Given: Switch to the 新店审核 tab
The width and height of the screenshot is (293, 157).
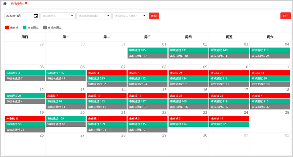Looking at the screenshot, I should coord(17,3).
